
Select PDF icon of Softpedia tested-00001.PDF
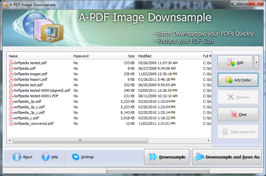(11, 96)
